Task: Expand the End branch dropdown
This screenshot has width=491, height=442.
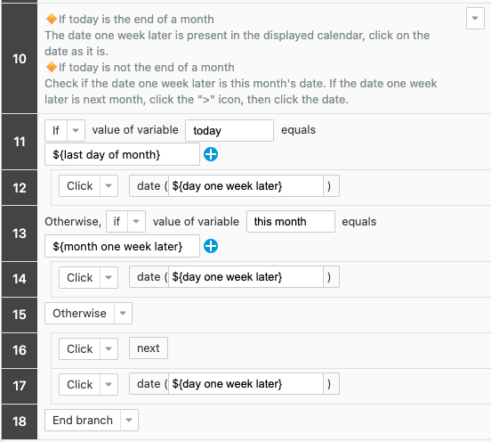Action: click(x=129, y=420)
